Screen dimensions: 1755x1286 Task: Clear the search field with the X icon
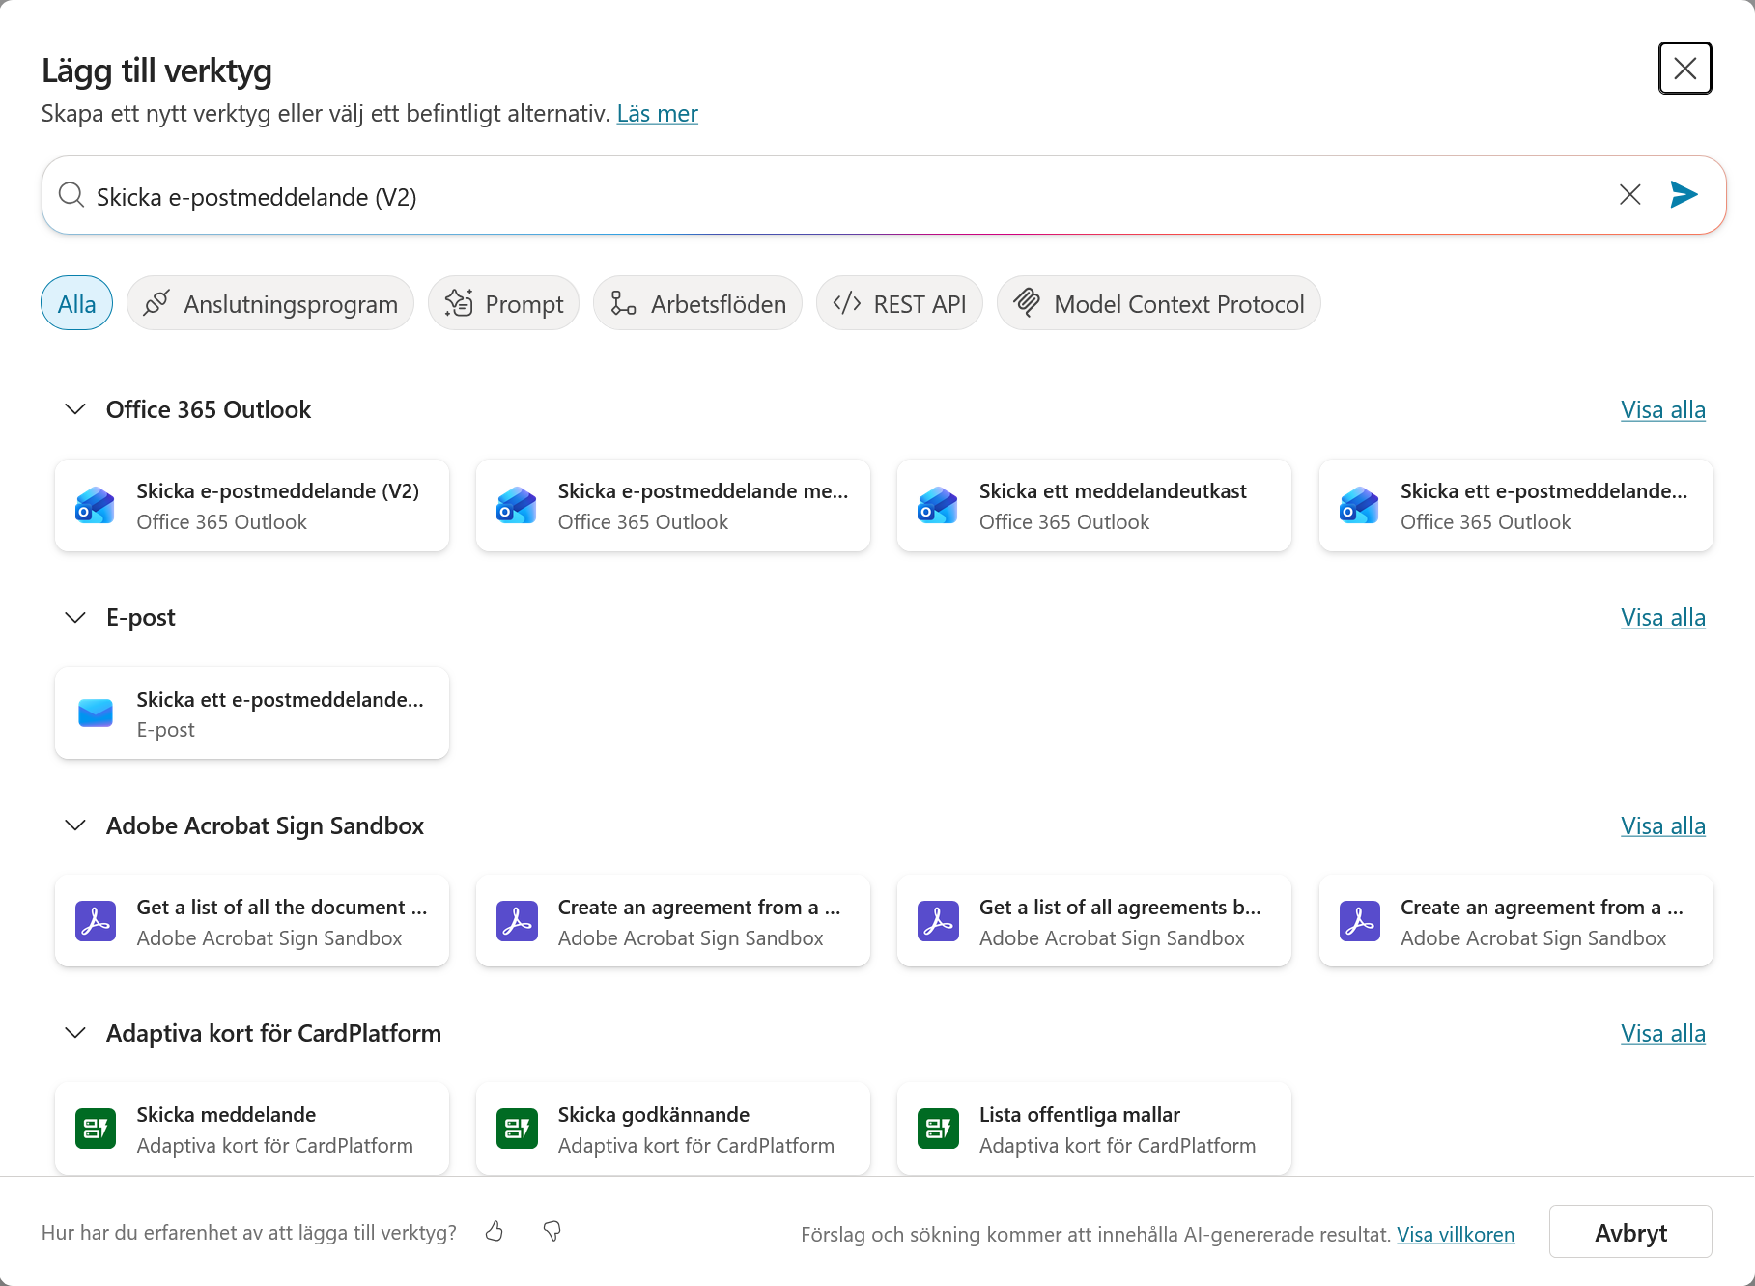click(x=1629, y=195)
